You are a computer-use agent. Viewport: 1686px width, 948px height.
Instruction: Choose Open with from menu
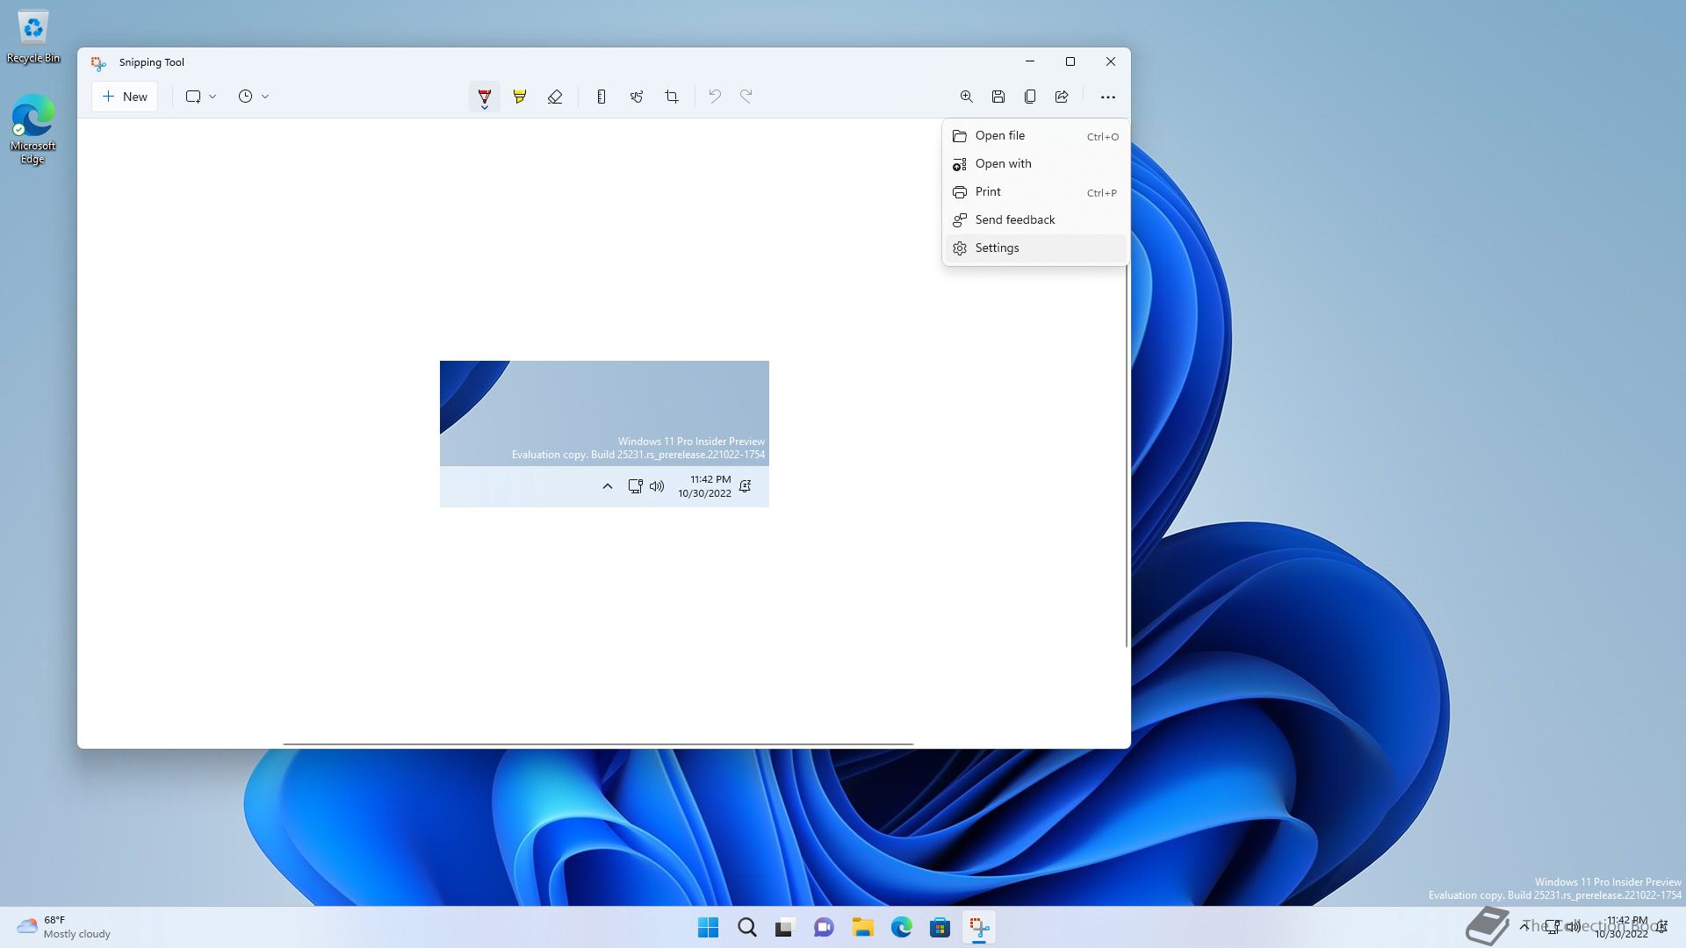click(1035, 164)
